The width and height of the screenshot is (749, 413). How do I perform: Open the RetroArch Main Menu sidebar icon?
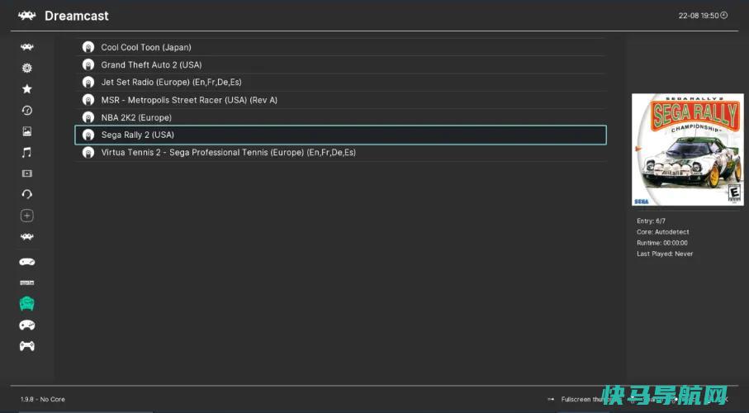click(x=26, y=47)
